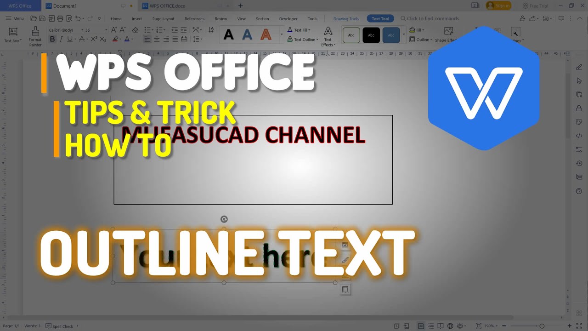The height and width of the screenshot is (331, 588).
Task: Clear formatting with the eraser icon
Action: (x=135, y=30)
